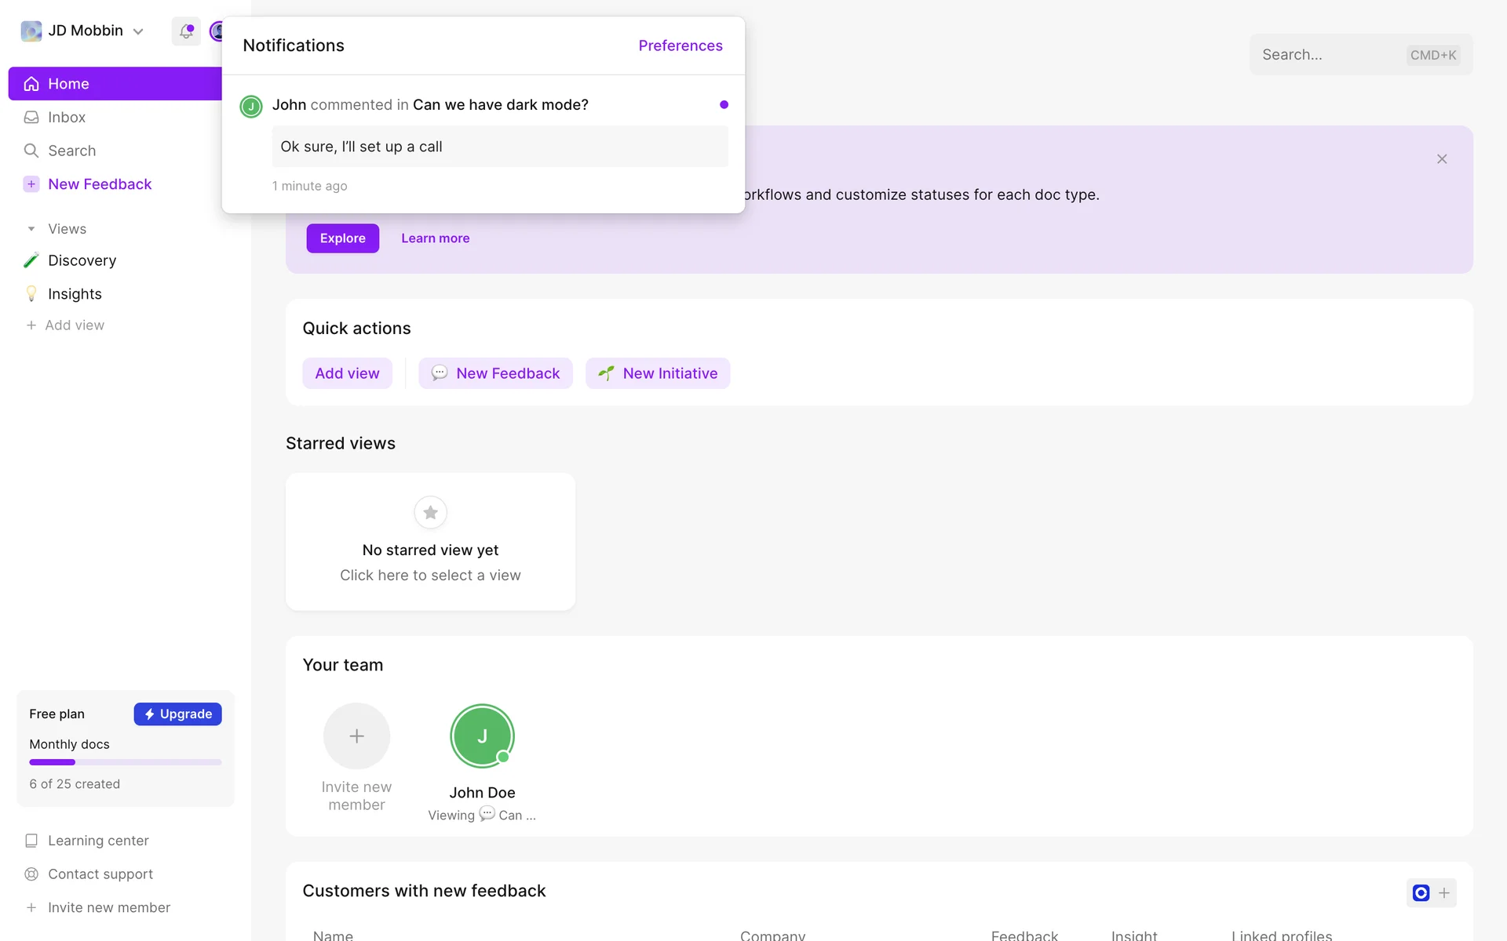Image resolution: width=1507 pixels, height=941 pixels.
Task: Collapse the Views section
Action: point(31,229)
